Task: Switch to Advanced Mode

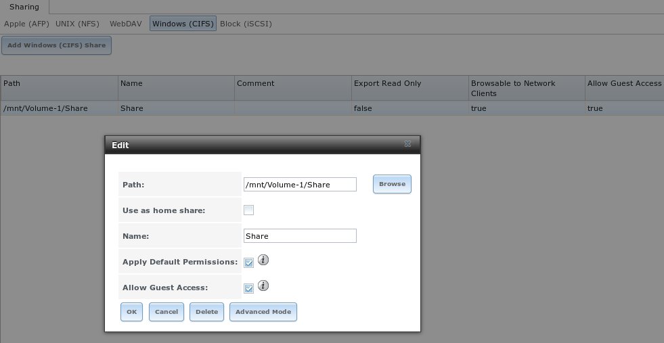Action: click(263, 312)
